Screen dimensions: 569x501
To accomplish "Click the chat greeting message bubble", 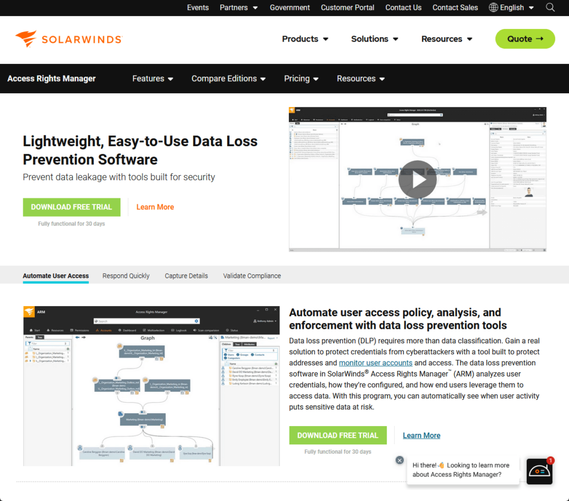I will (x=463, y=470).
